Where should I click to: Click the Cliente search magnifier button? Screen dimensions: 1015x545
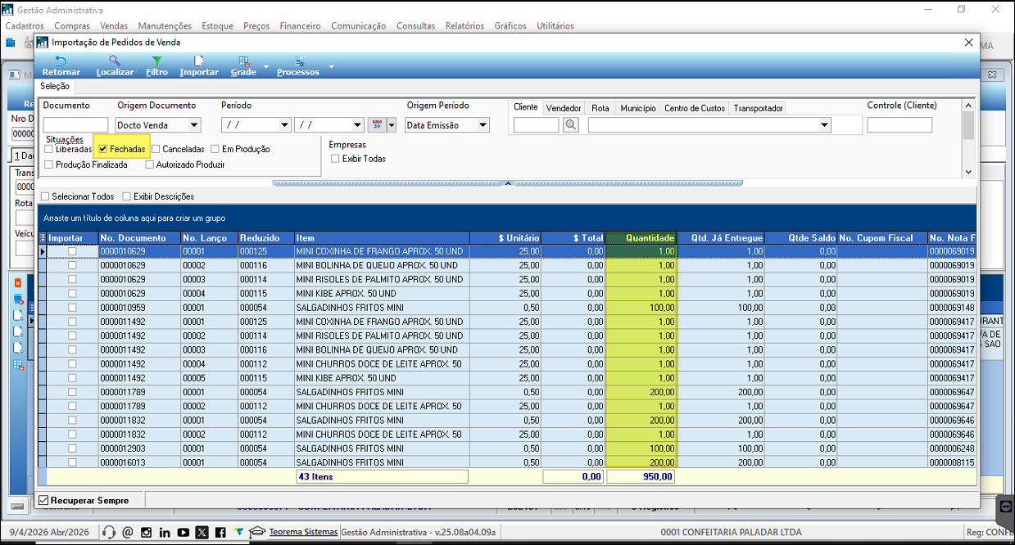click(571, 125)
